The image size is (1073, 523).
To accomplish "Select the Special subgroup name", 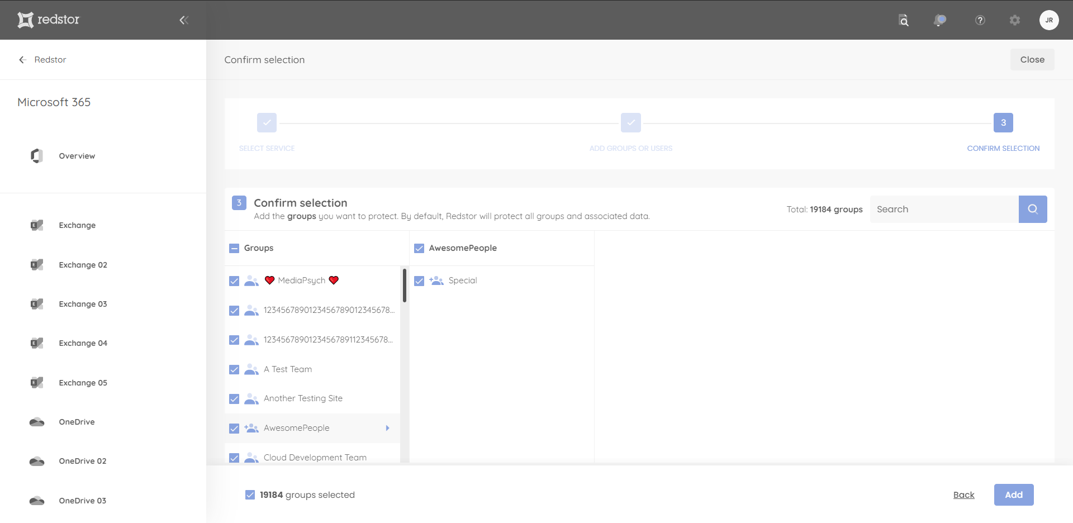I will pyautogui.click(x=463, y=280).
